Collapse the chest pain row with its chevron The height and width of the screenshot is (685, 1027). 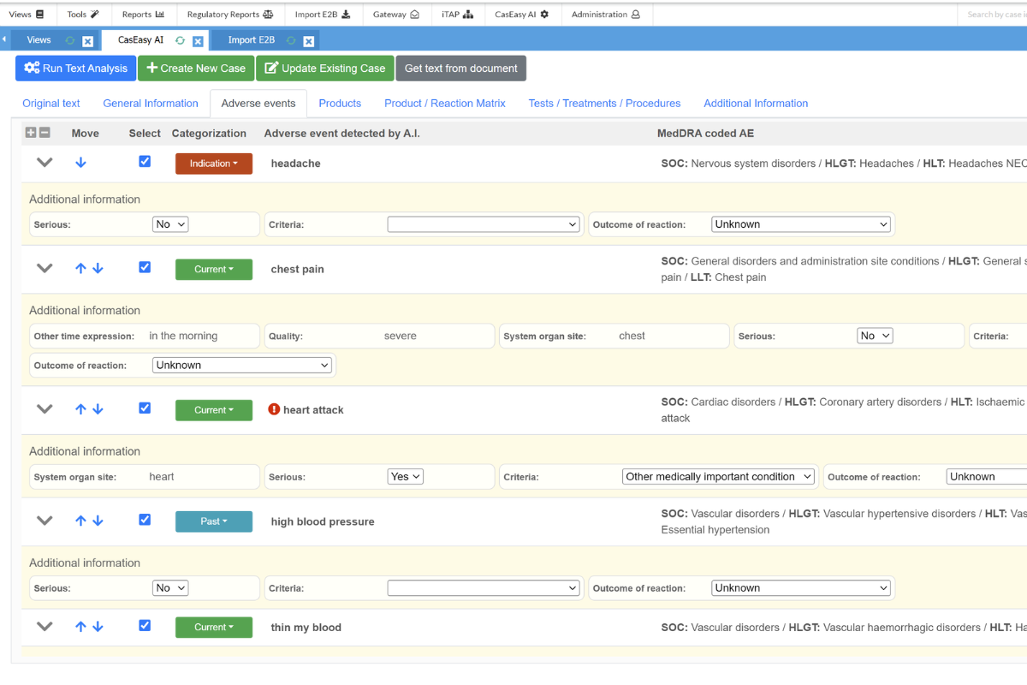click(45, 266)
